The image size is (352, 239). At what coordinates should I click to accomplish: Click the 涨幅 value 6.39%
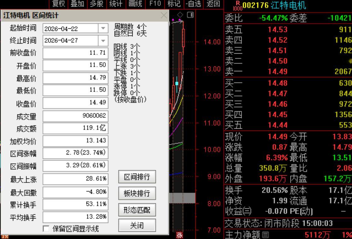pyautogui.click(x=277, y=158)
